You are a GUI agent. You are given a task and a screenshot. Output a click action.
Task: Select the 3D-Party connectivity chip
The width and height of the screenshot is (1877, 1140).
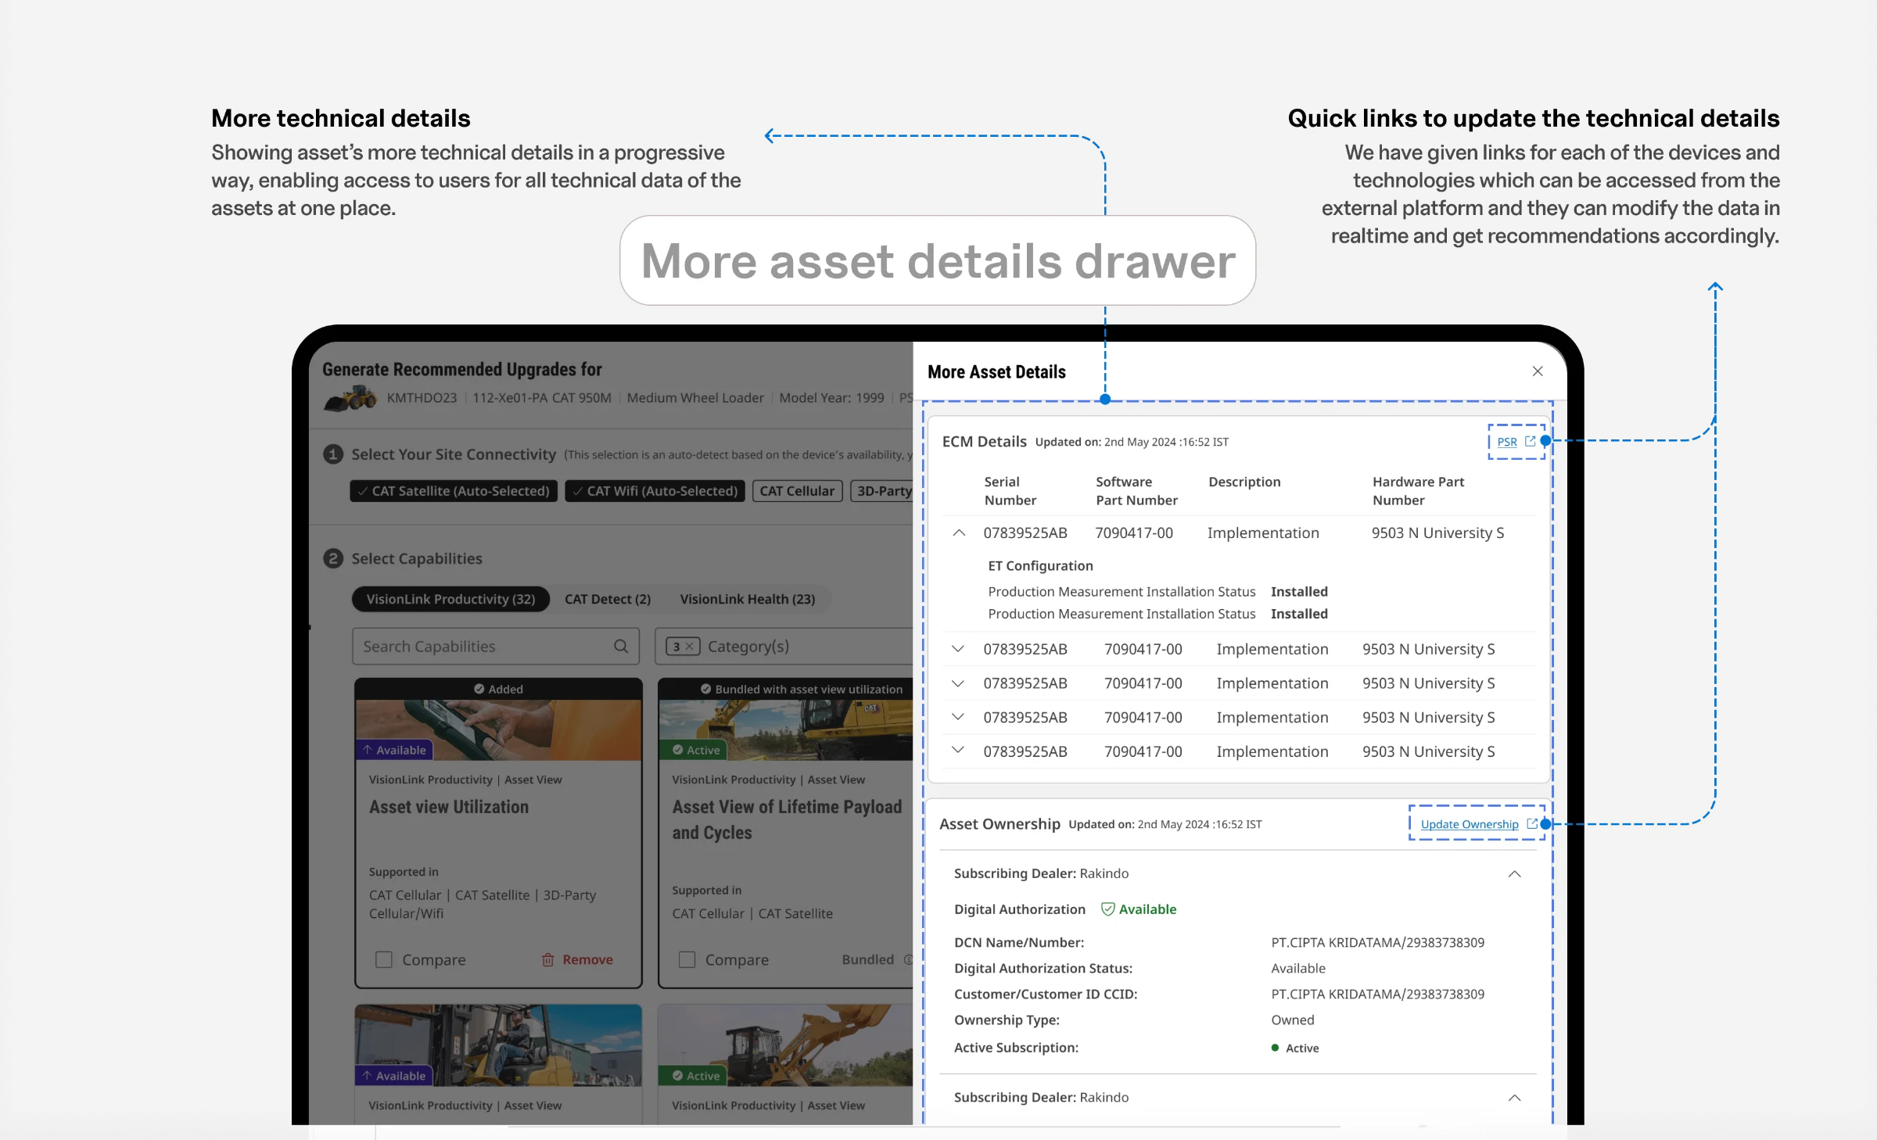tap(883, 491)
